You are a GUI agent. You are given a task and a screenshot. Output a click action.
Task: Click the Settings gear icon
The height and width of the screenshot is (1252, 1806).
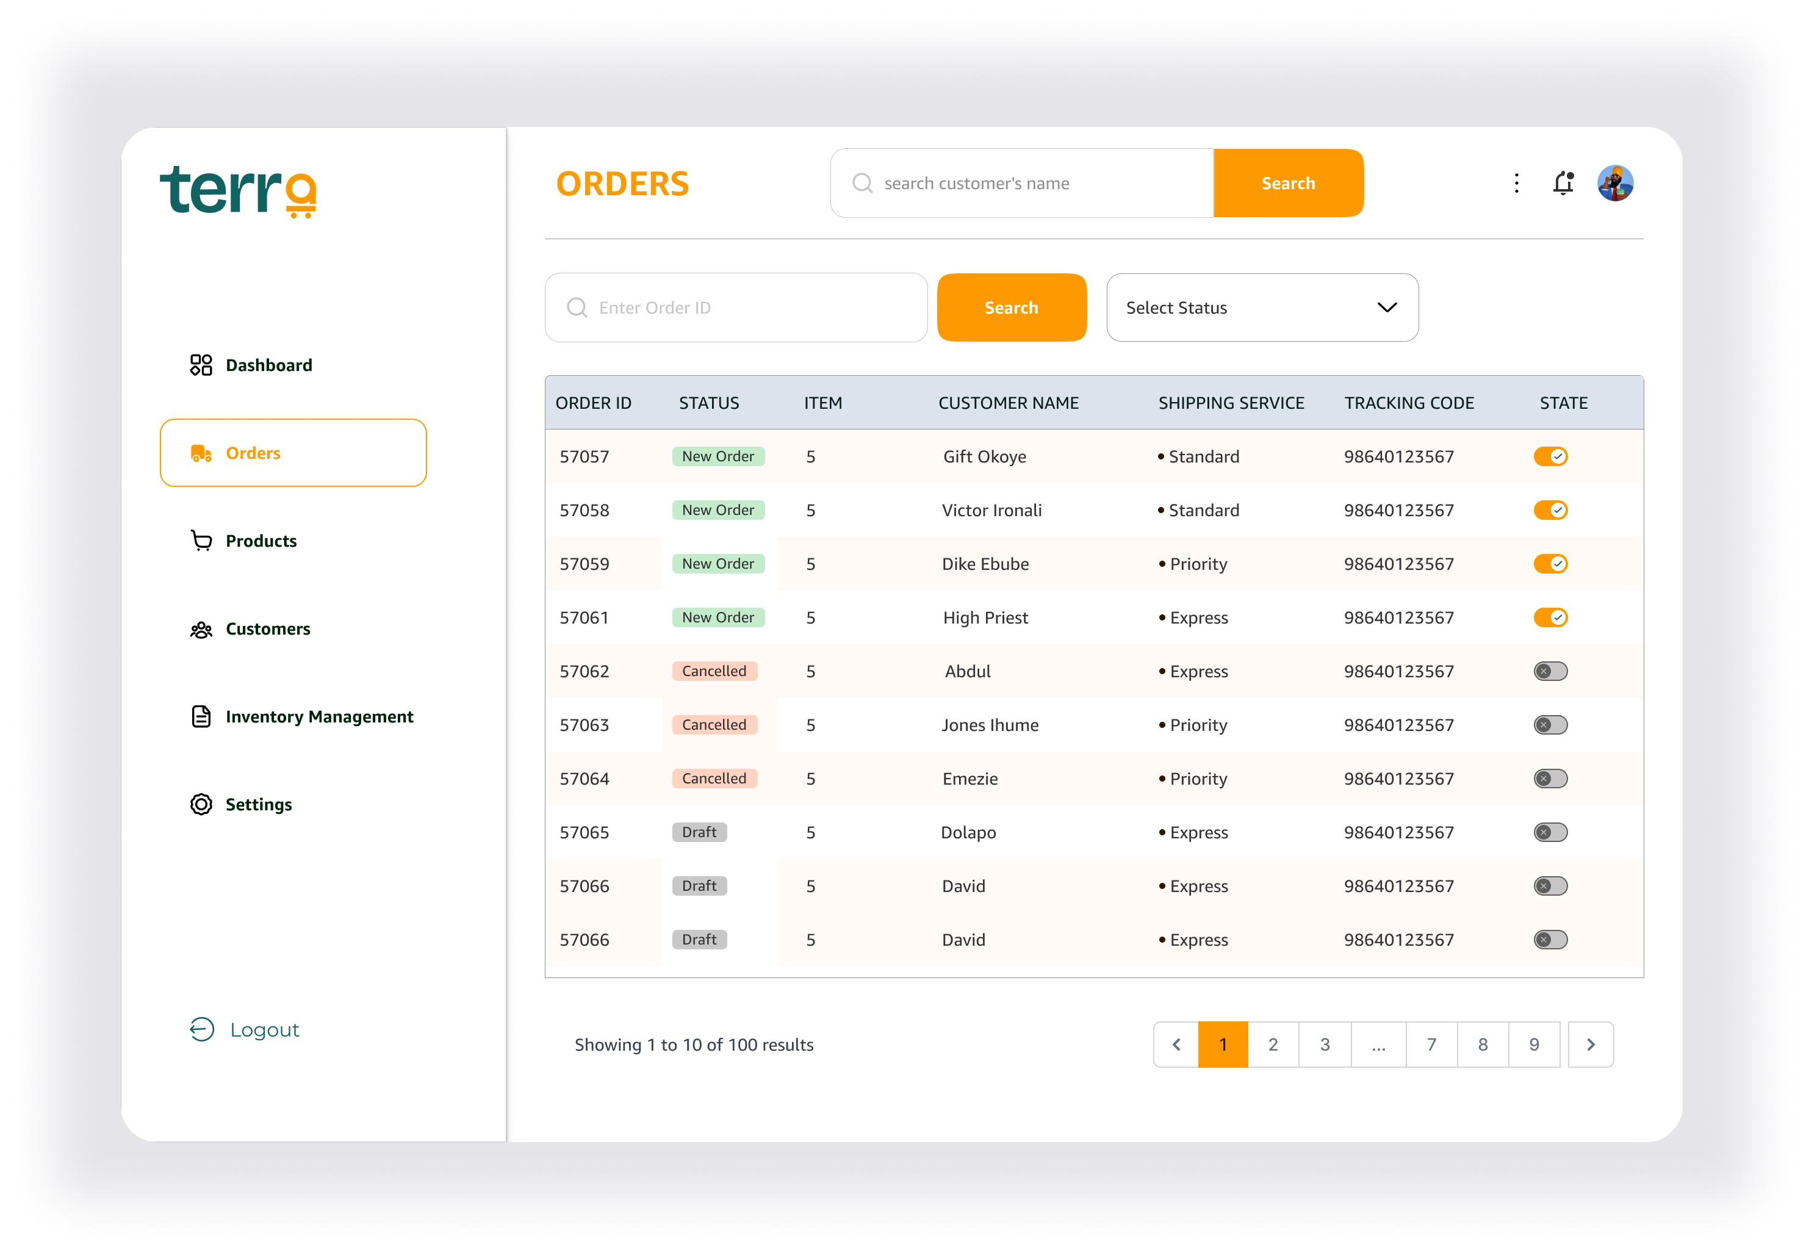[x=201, y=804]
